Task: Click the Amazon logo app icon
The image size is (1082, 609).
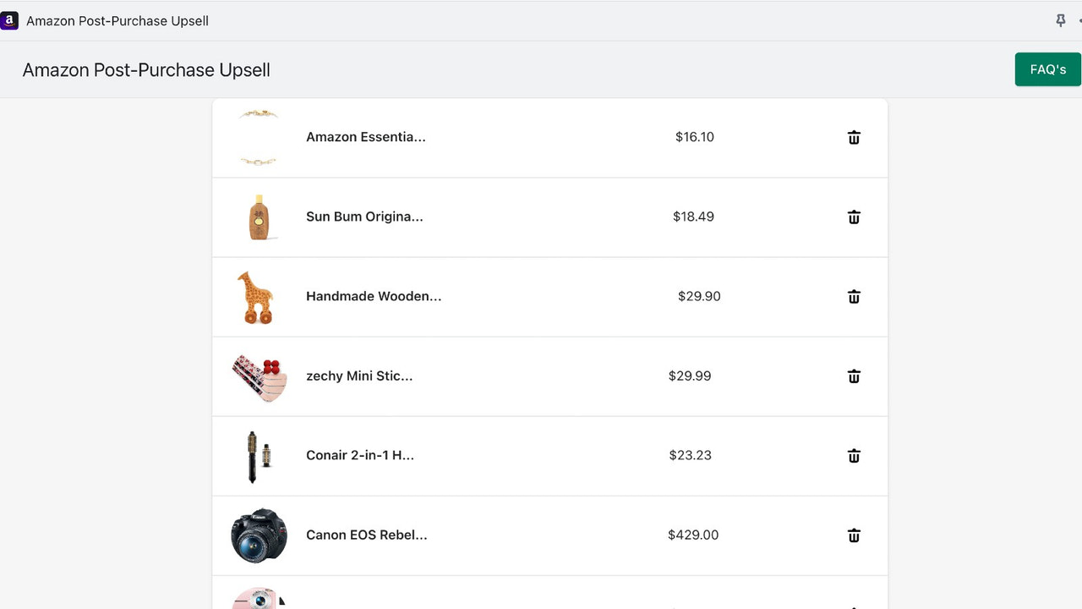Action: [9, 19]
